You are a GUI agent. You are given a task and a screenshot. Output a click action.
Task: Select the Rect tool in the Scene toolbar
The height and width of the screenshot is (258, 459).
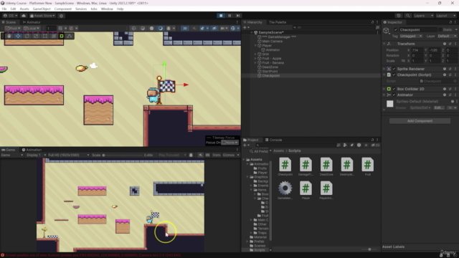[44, 36]
